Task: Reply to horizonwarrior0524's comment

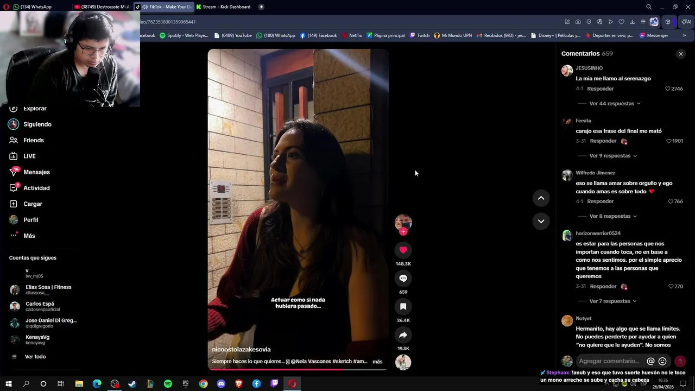Action: coord(603,286)
